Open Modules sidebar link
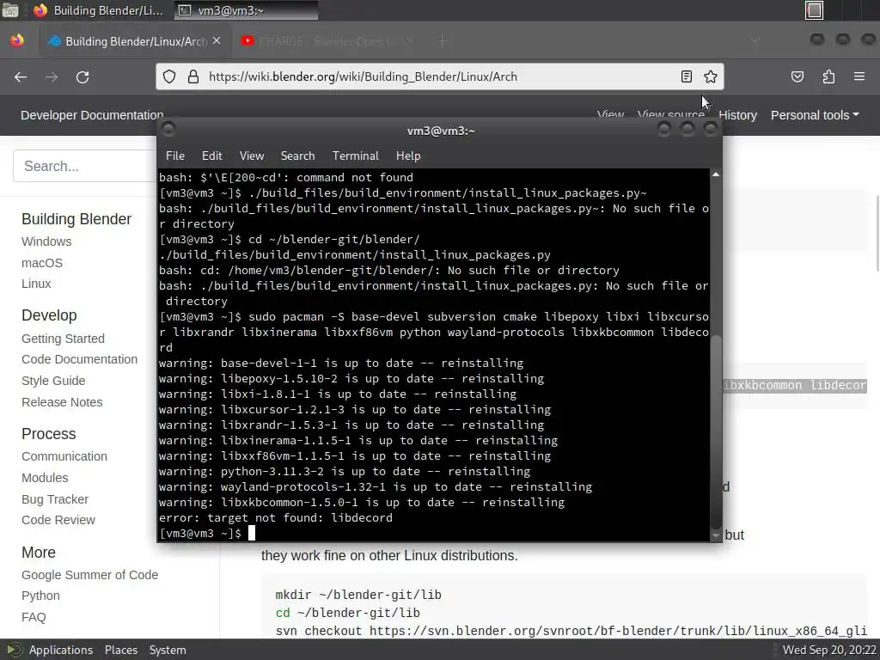880x660 pixels. click(x=45, y=478)
